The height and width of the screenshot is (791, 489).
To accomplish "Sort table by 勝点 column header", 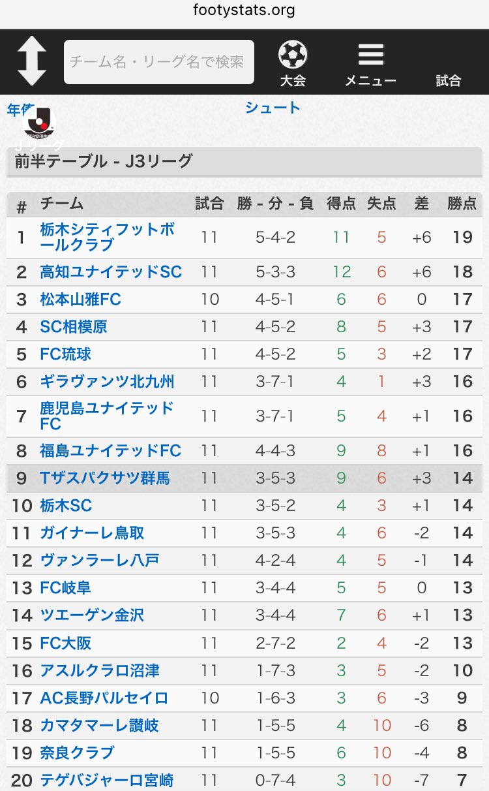I will click(462, 204).
